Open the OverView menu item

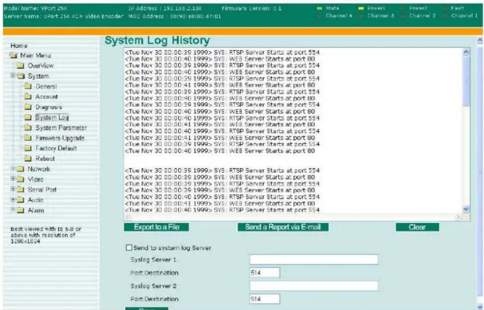(40, 66)
